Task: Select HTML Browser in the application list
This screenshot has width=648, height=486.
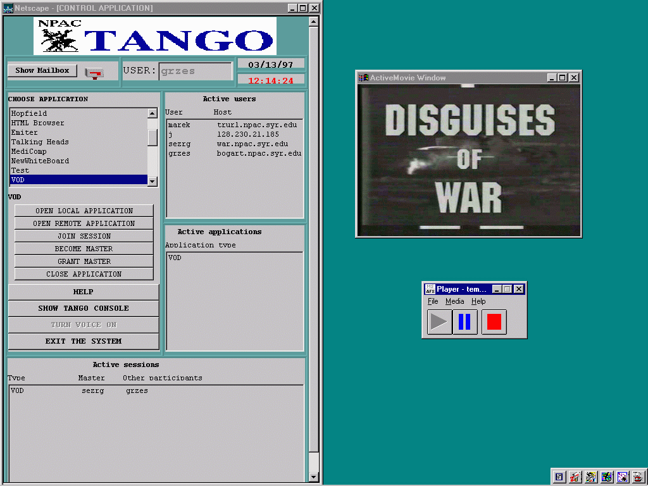Action: 78,123
